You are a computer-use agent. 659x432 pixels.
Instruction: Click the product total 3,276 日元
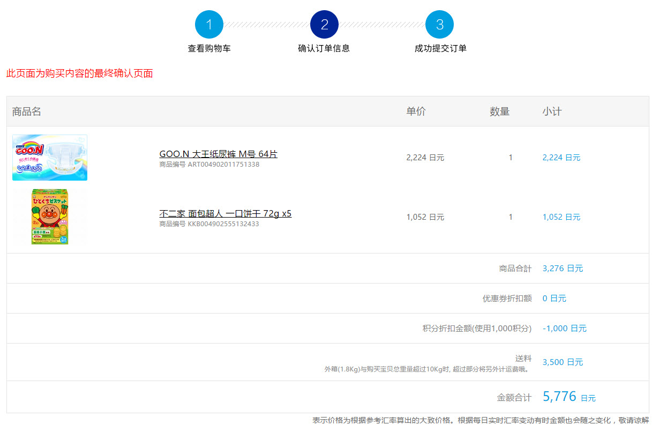coord(563,269)
